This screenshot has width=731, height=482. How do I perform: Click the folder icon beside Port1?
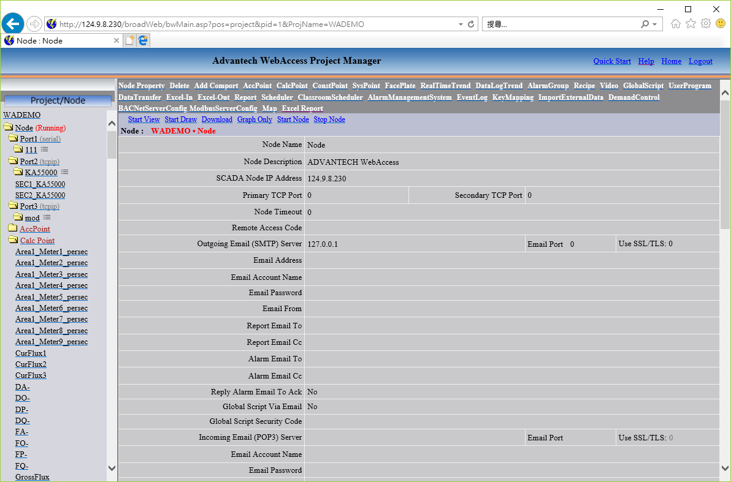[x=13, y=138]
